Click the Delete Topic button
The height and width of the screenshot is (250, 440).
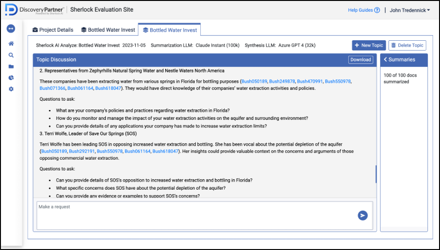point(407,45)
